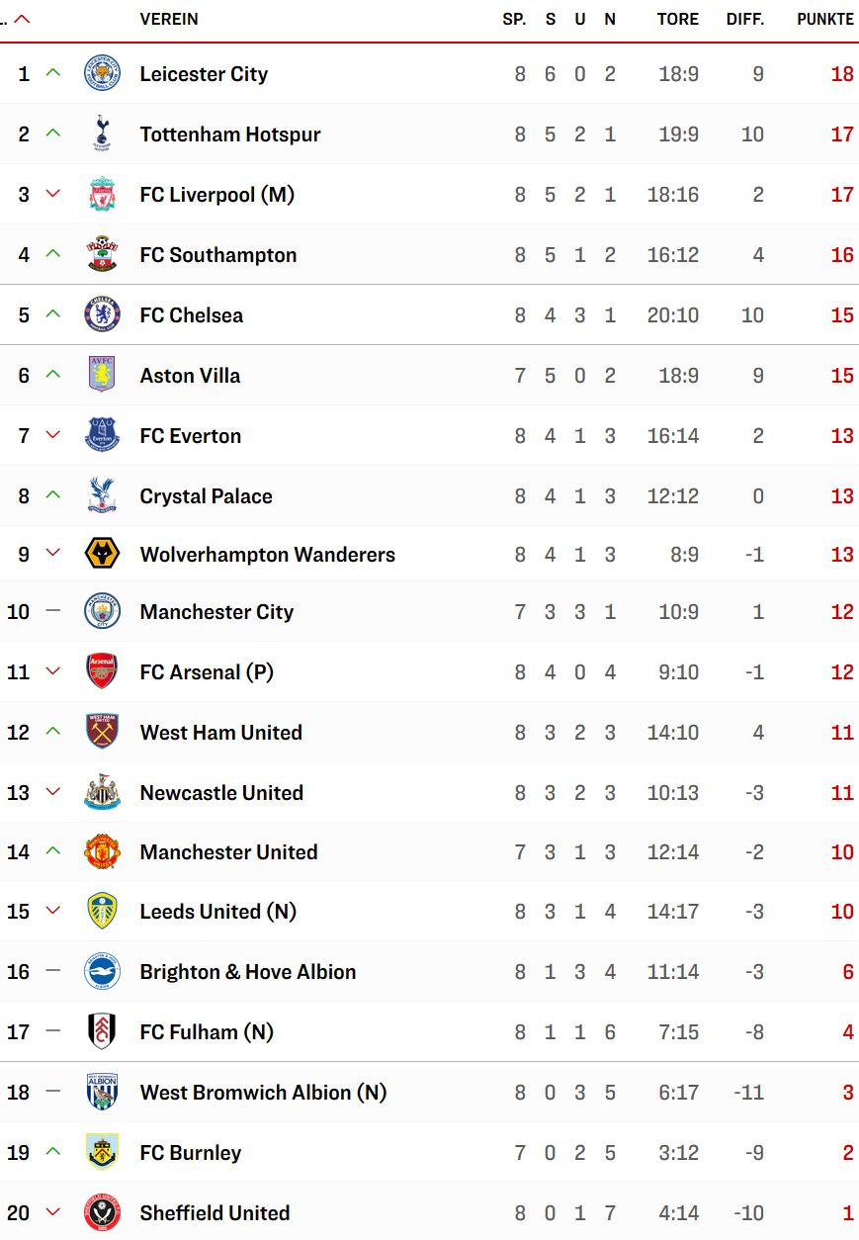
Task: Click the Wolverhampton Wanderers wolf crest
Action: [102, 555]
